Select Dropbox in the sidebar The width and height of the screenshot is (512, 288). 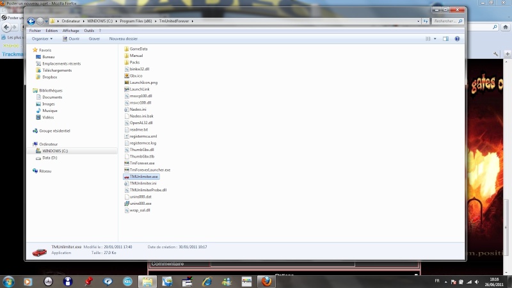pyautogui.click(x=50, y=77)
